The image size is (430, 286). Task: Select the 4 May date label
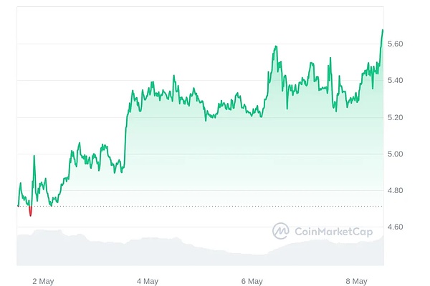(x=147, y=281)
